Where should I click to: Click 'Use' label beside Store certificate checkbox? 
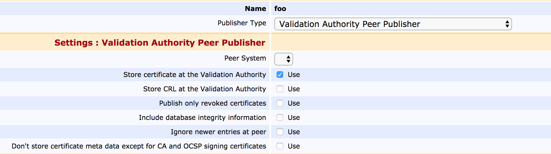pyautogui.click(x=294, y=75)
